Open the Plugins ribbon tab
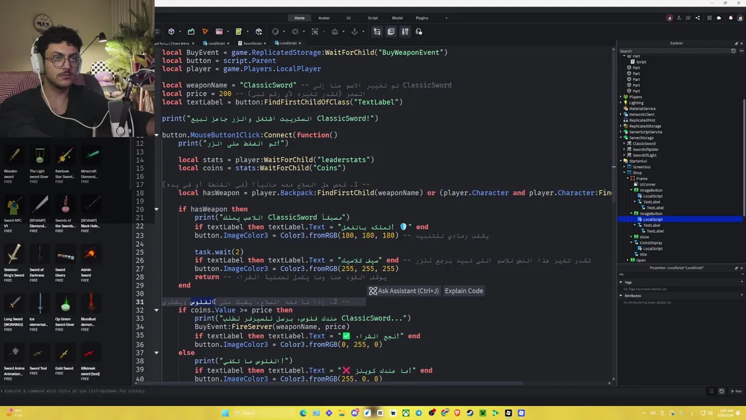 (x=422, y=18)
